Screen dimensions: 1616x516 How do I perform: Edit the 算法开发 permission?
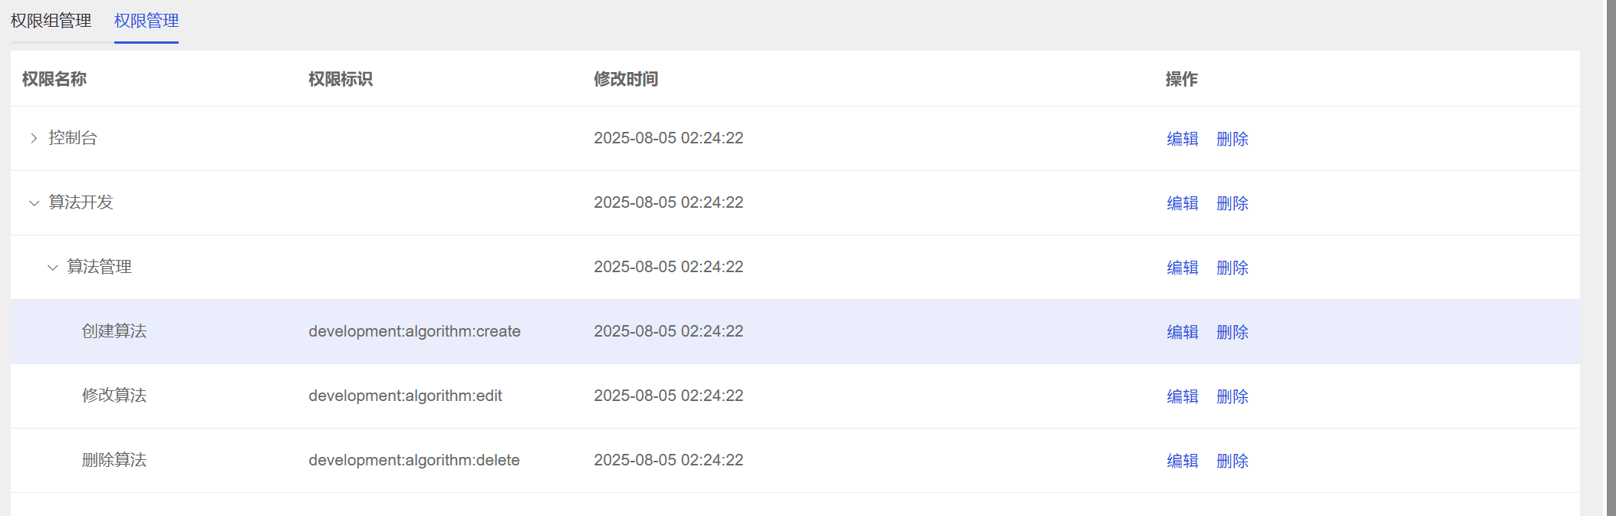click(1182, 203)
